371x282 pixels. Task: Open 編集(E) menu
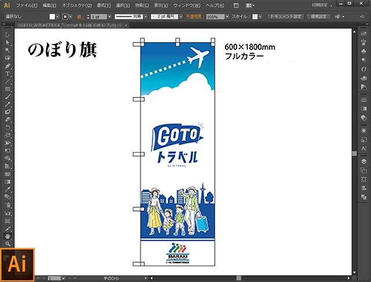click(49, 5)
